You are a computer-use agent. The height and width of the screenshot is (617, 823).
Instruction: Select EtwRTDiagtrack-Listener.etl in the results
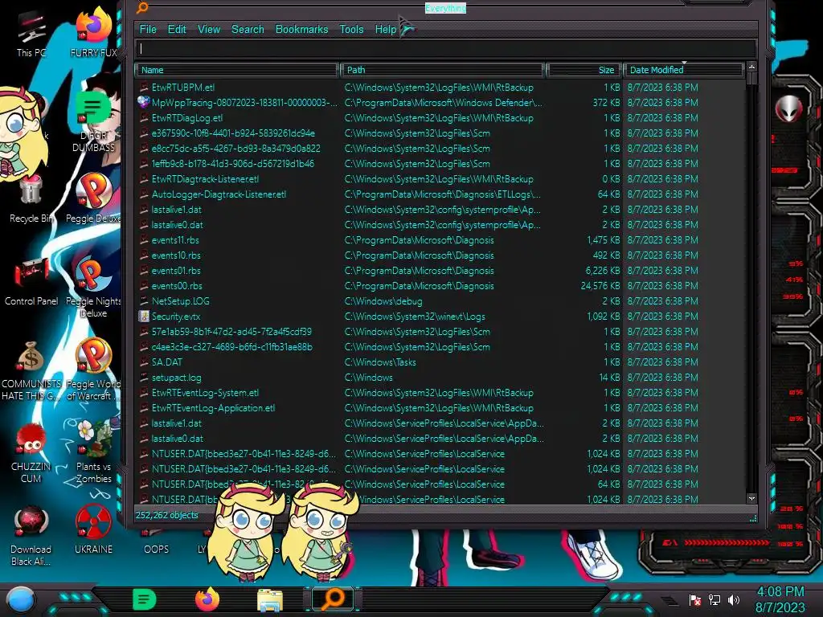coord(205,179)
